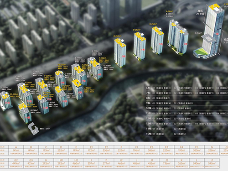228x171 pixels.
Task: Click the L1 545m² unit type cell
Action: tap(212, 163)
